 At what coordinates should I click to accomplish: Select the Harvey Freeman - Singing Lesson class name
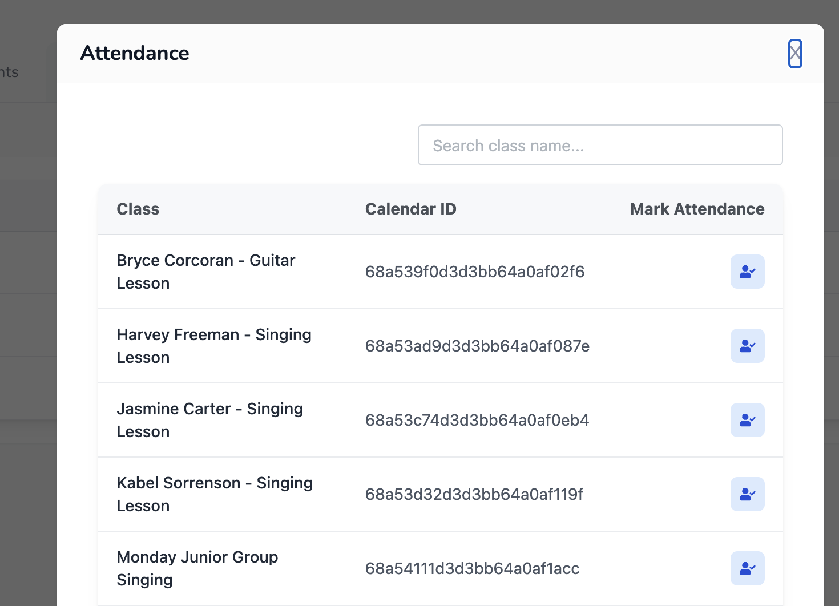pos(213,346)
